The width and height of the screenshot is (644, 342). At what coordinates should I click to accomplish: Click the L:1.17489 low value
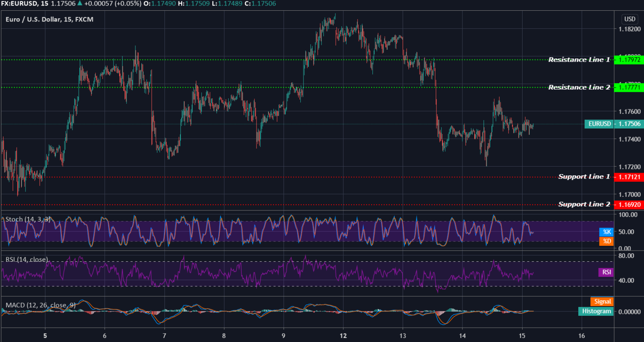[227, 4]
